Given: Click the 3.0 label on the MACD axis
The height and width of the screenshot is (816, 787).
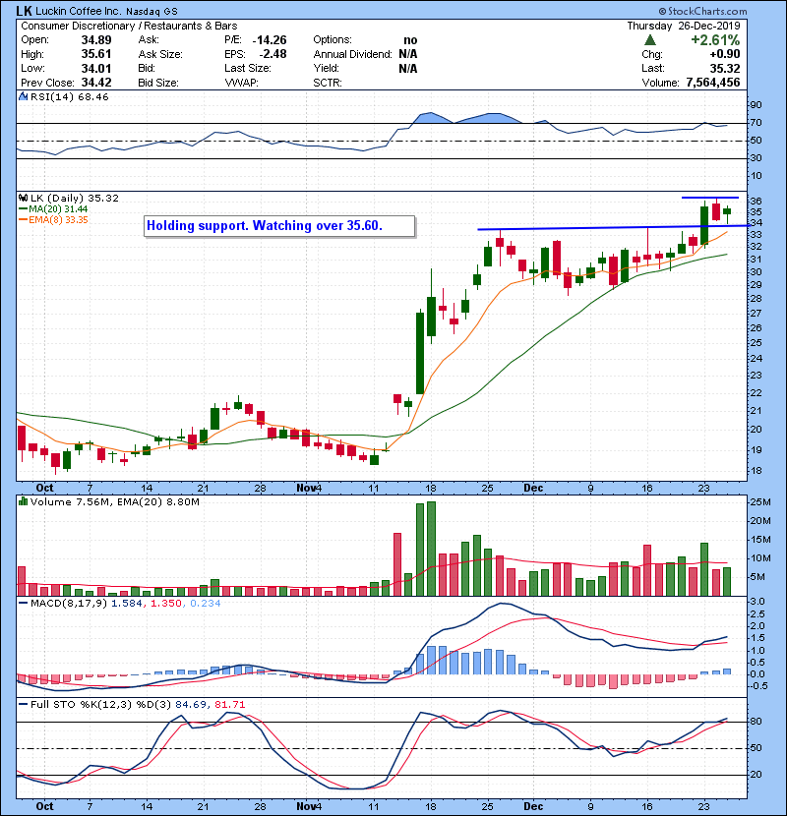Looking at the screenshot, I should coord(757,602).
